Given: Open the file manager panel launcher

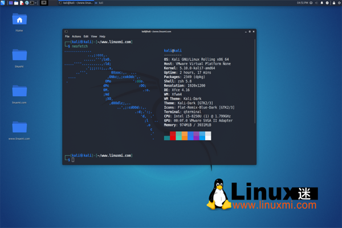Looking at the screenshot, I should (x=16, y=3).
